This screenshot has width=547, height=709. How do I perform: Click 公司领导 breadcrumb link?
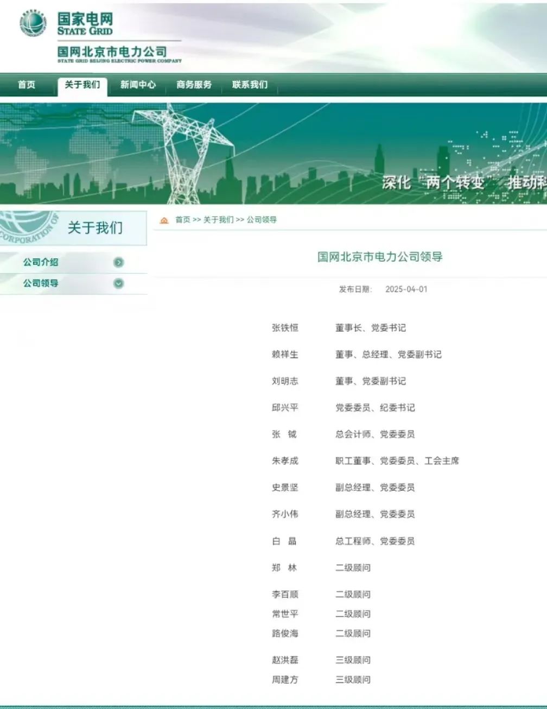(x=262, y=220)
